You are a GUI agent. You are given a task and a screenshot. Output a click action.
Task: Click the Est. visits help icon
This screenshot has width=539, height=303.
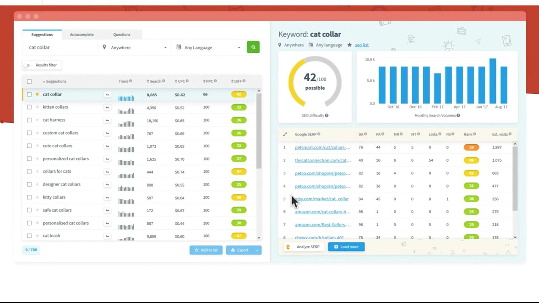pyautogui.click(x=510, y=134)
